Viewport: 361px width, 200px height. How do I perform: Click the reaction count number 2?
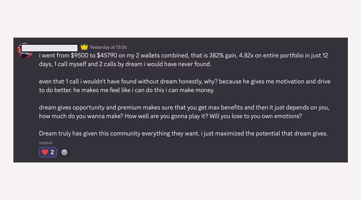(x=52, y=152)
